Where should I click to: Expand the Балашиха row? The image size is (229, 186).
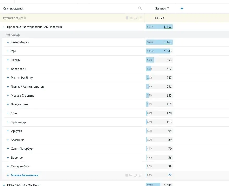(8, 140)
